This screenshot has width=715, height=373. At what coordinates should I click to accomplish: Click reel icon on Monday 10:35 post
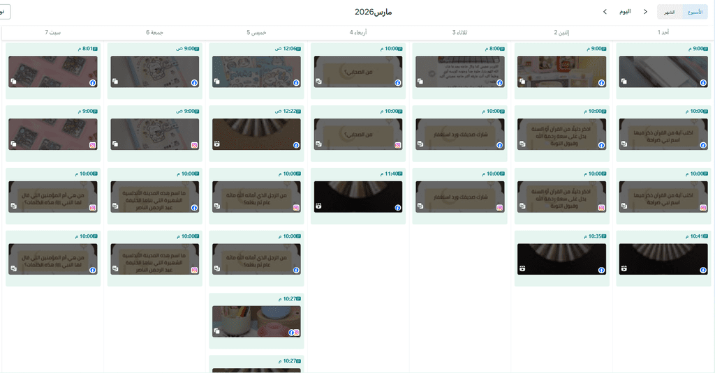(x=522, y=268)
